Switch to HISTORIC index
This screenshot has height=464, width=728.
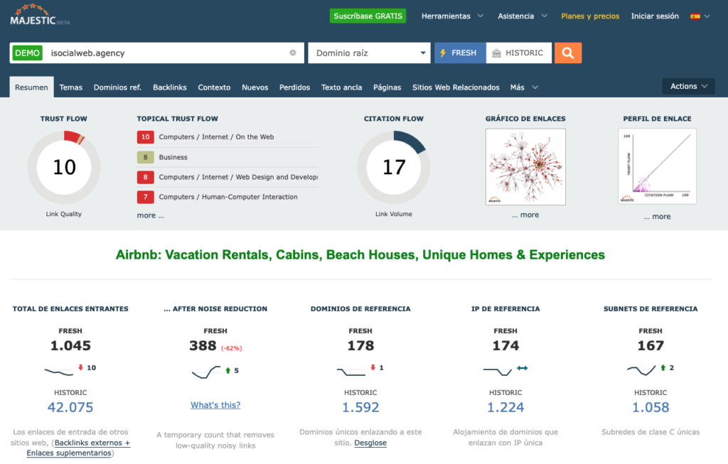point(519,53)
